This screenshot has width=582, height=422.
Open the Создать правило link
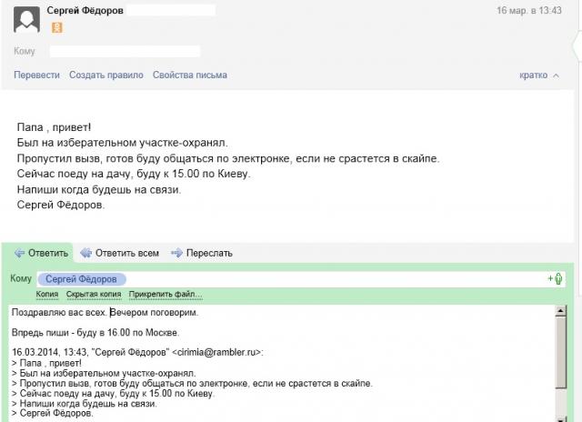pos(105,75)
